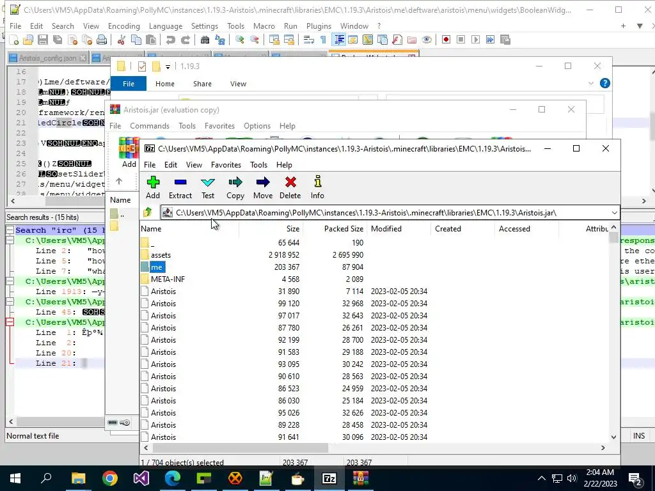Click the WinRAR up directory arrow
Viewport: 655px width, 491px height.
point(119,181)
